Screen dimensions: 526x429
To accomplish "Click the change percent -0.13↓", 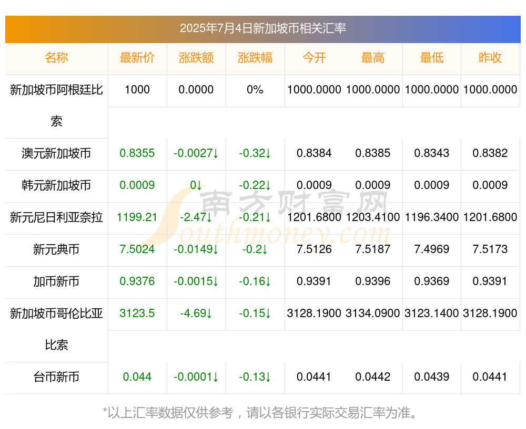I will (x=255, y=377).
